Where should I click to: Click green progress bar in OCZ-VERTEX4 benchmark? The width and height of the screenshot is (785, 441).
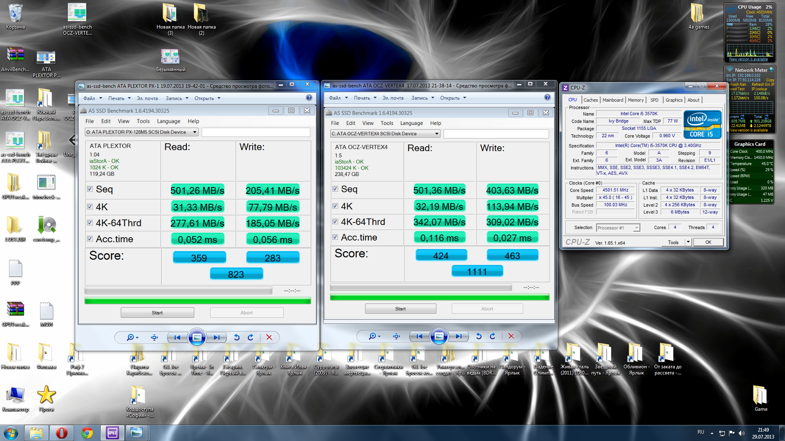point(440,298)
